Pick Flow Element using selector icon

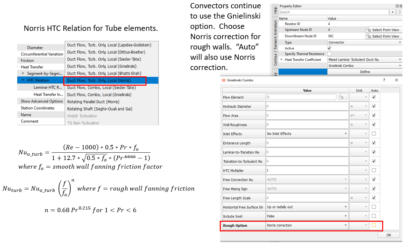343,97
